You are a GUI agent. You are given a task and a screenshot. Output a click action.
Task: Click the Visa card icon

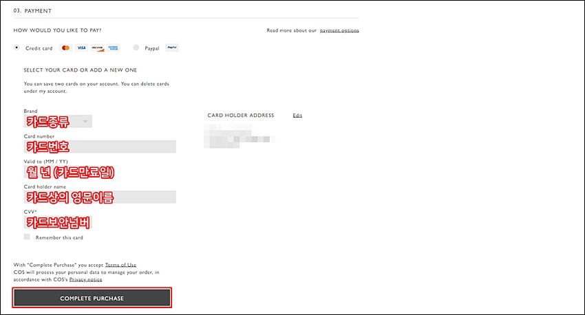[x=81, y=47]
